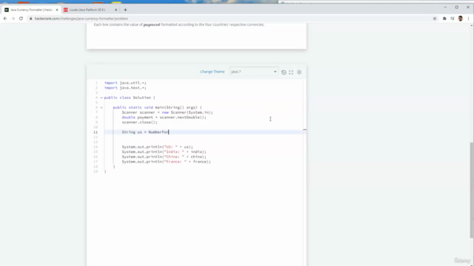Open the browser extensions puzzle icon

(444, 18)
